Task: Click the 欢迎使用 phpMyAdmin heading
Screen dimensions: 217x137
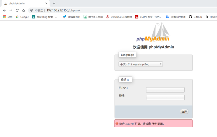Action: (x=153, y=47)
